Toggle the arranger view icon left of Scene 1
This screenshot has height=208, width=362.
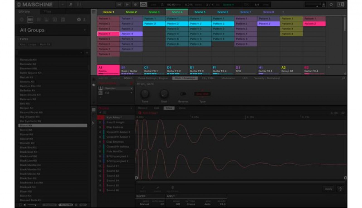point(94,12)
